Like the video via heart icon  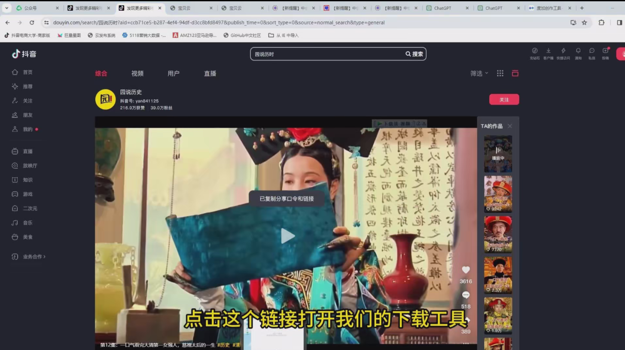[466, 270]
